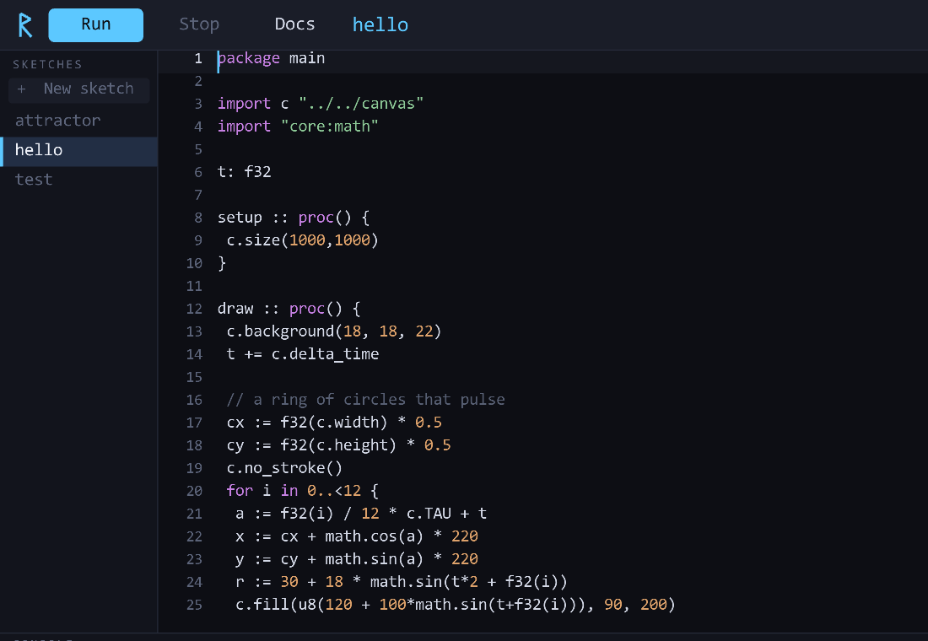Stop the running sketch

(199, 24)
